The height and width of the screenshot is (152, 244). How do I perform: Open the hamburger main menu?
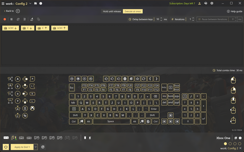pos(3,4)
